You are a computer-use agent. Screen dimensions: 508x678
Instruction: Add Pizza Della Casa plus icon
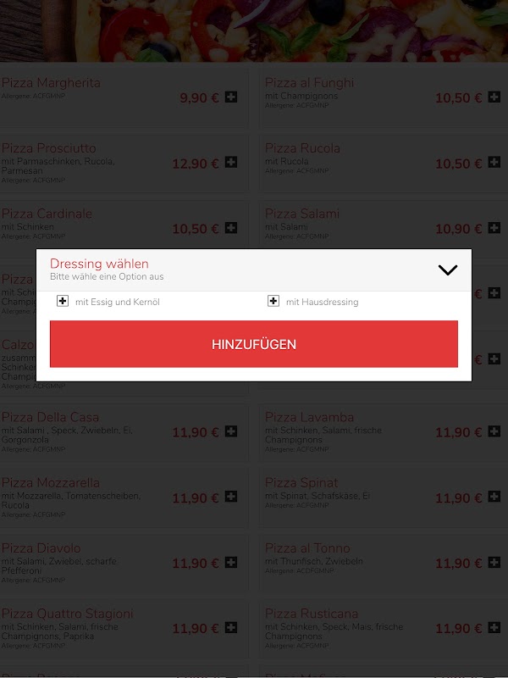tap(231, 431)
